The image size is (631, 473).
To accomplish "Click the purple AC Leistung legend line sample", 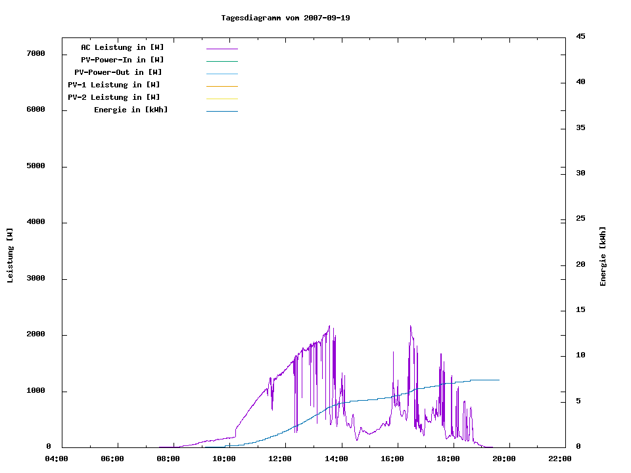I will tap(222, 49).
